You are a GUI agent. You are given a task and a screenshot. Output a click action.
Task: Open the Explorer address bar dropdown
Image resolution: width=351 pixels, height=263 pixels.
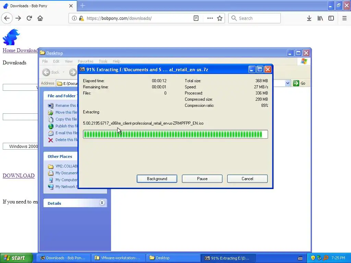tap(288, 83)
